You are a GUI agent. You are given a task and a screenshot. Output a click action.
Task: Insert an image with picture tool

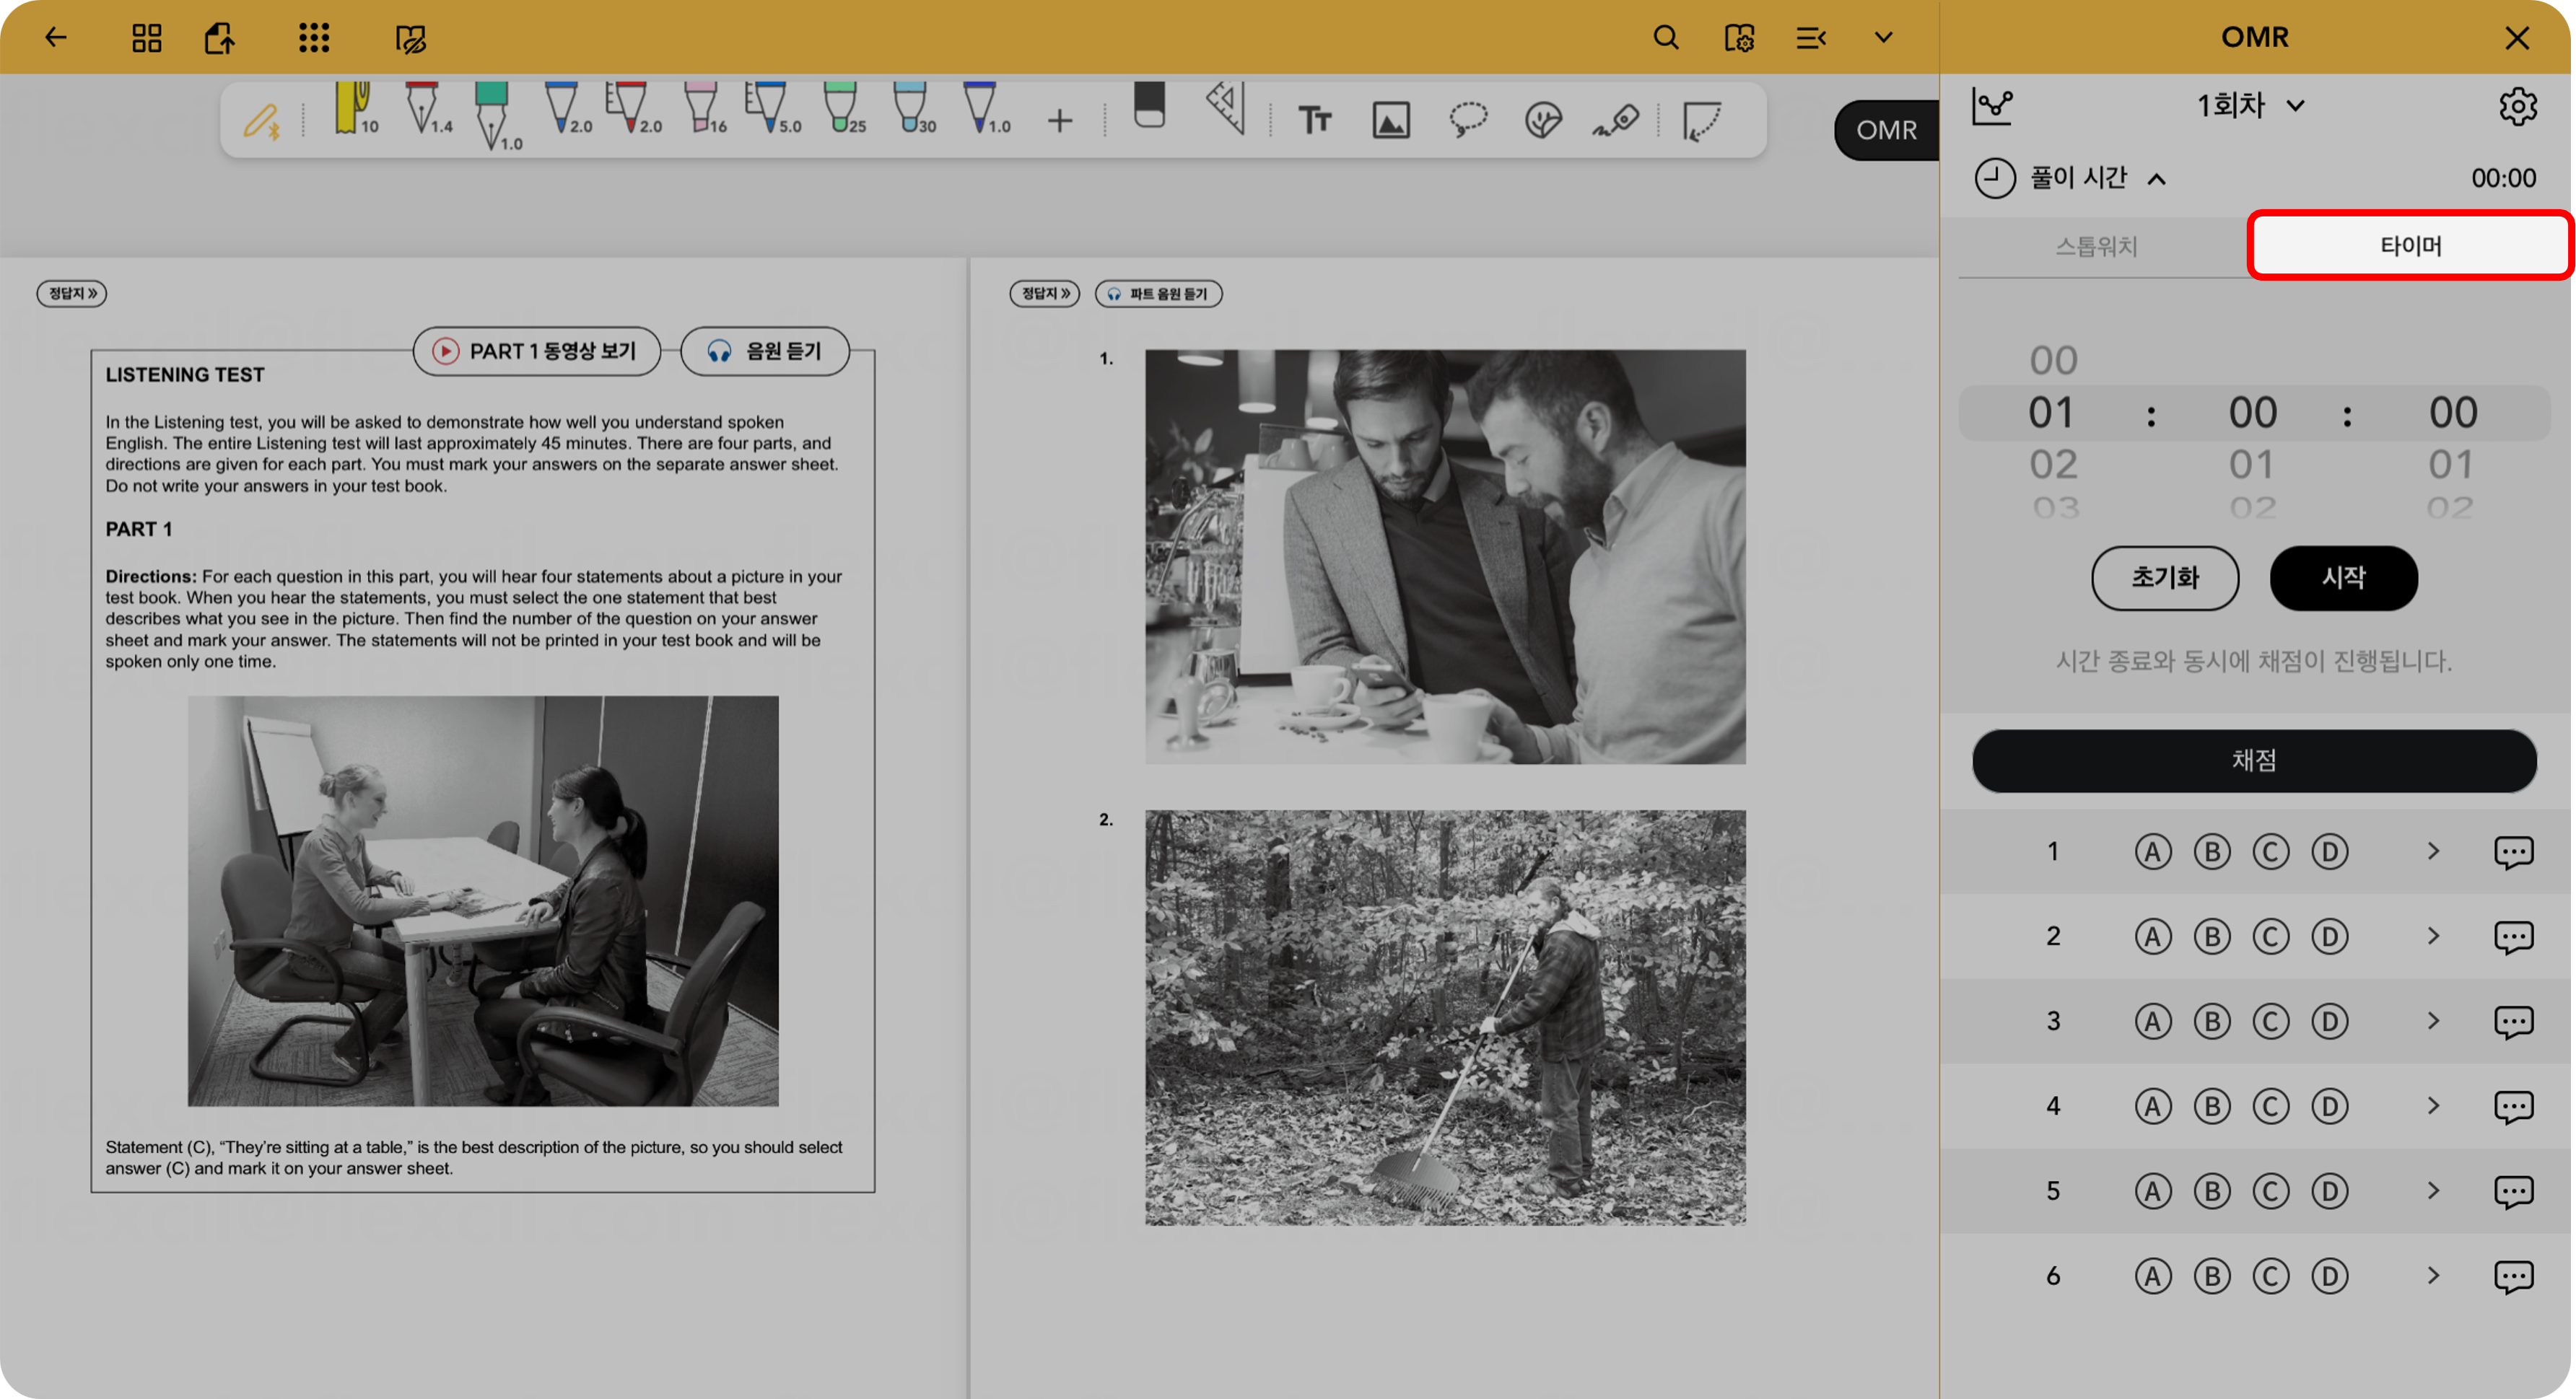pyautogui.click(x=1391, y=121)
